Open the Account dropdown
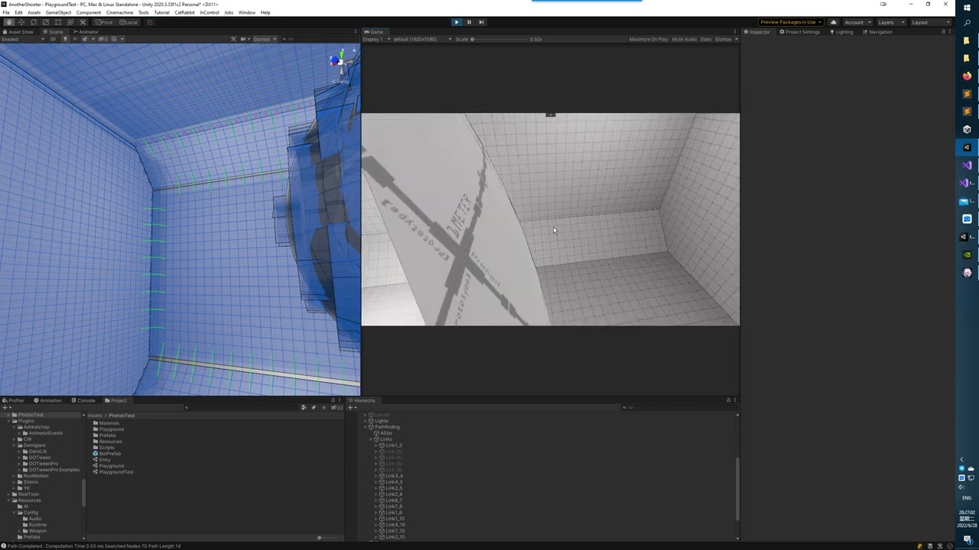The width and height of the screenshot is (979, 550). pyautogui.click(x=857, y=22)
